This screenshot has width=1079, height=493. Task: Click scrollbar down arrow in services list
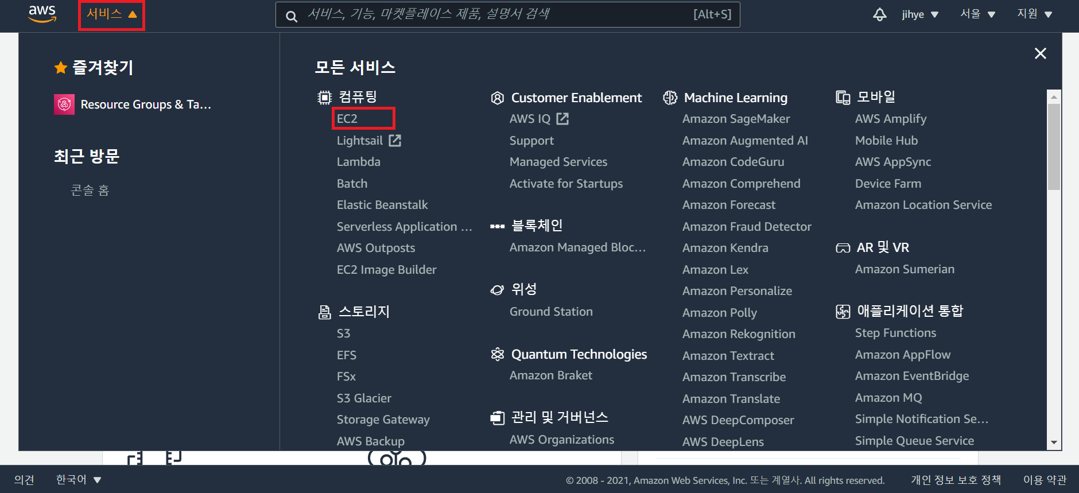pos(1054,442)
